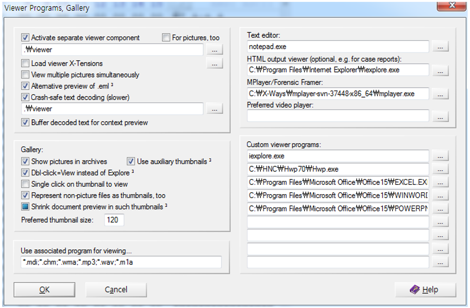
Task: Cancel the Viewer Programs dialog
Action: [x=116, y=290]
